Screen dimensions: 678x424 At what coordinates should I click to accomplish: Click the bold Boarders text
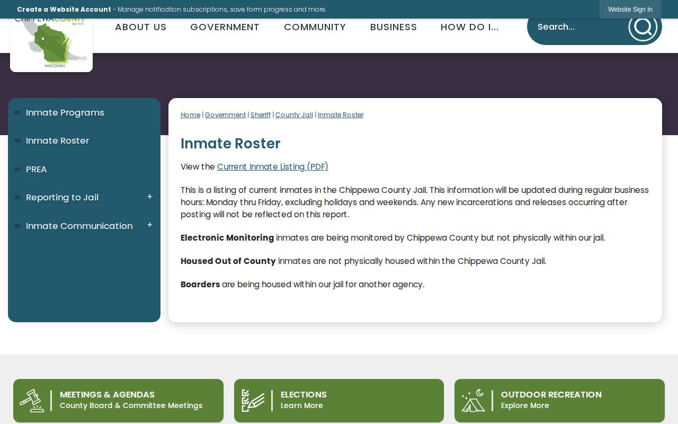pyautogui.click(x=200, y=285)
